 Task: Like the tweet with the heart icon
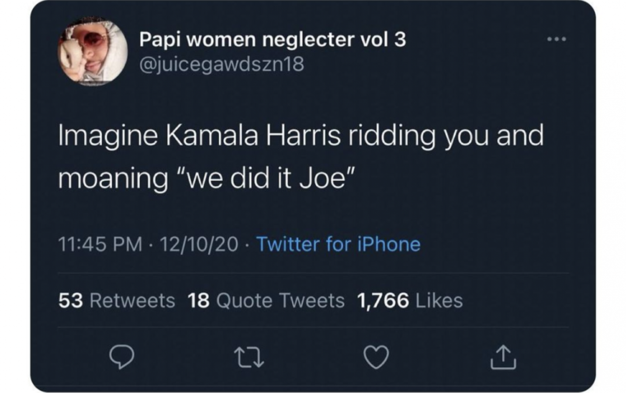click(x=376, y=357)
